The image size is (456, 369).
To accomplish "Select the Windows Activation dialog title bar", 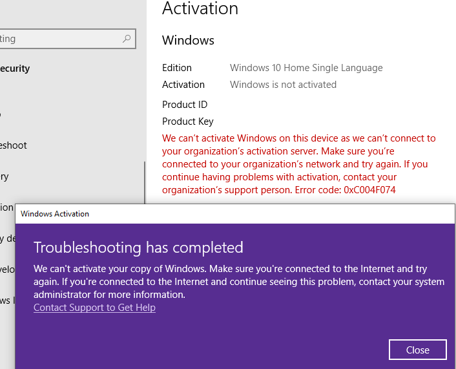I will pos(235,214).
